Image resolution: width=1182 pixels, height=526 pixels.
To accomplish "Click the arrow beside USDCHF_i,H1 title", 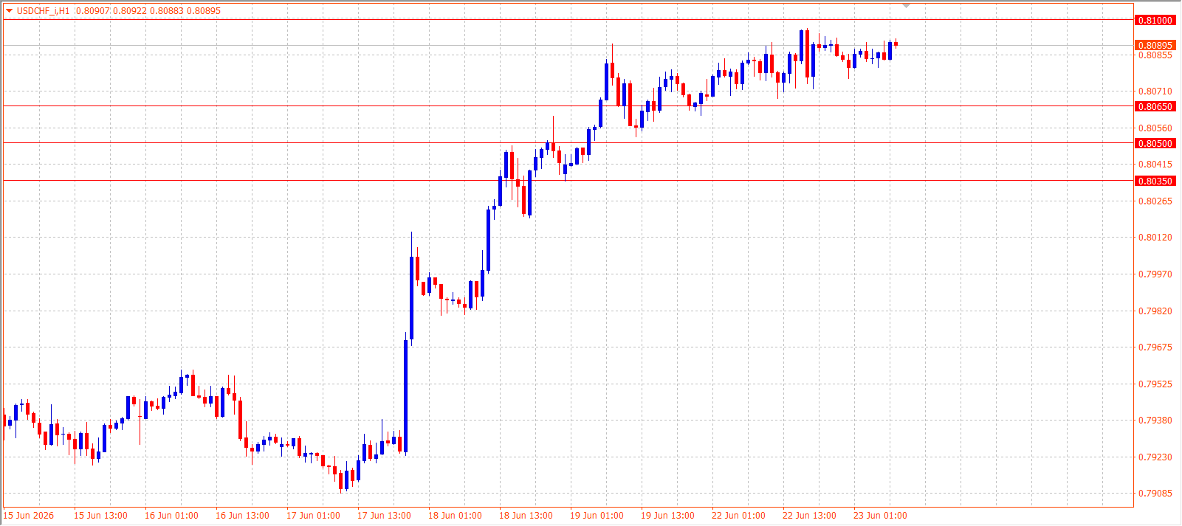I will click(10, 11).
